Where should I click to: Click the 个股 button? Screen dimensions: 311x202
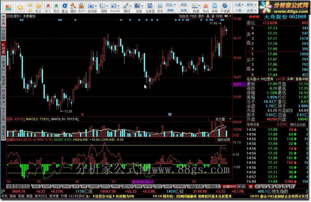coord(238,10)
